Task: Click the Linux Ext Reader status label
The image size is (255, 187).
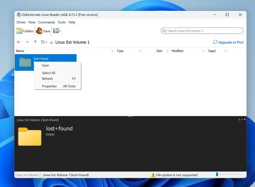Action: [x=27, y=175]
